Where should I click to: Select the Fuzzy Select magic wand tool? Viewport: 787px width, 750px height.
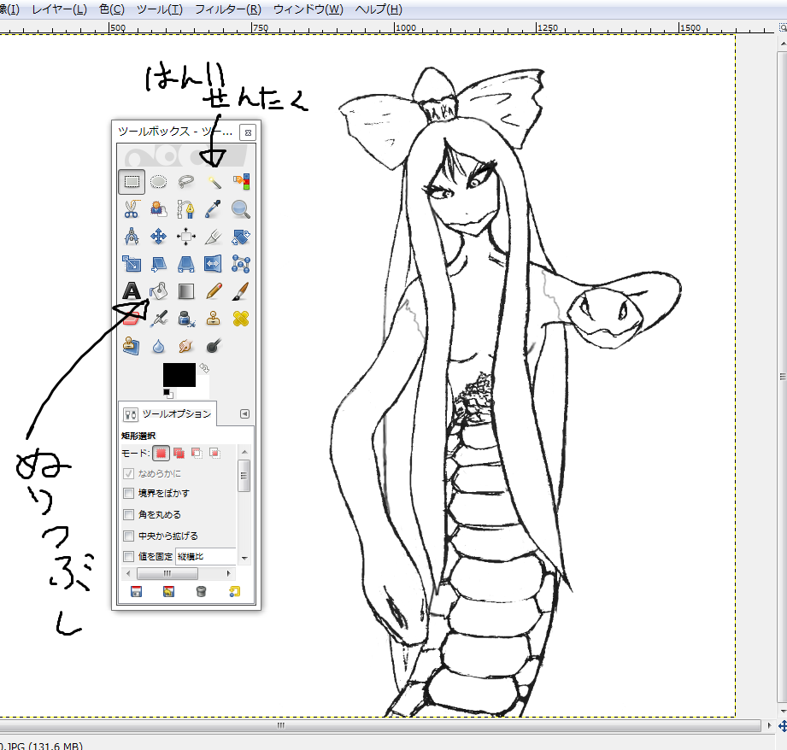pyautogui.click(x=214, y=182)
